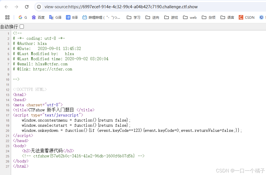The height and width of the screenshot is (175, 266).
Task: Click the <!DOCTYPE HTML> line
Action: 30,89
